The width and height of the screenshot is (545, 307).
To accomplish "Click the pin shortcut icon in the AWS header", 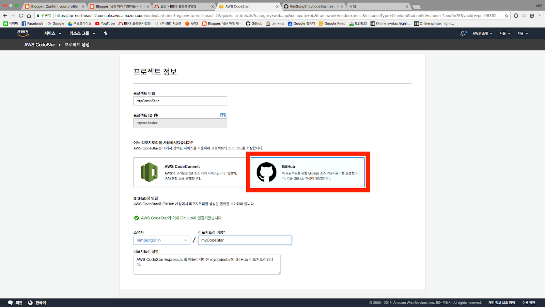I will (x=106, y=33).
